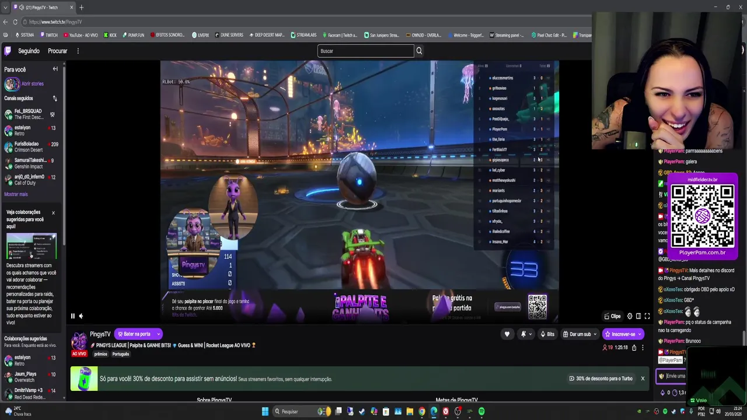Click the Bits button
This screenshot has width=747, height=420.
pos(547,334)
